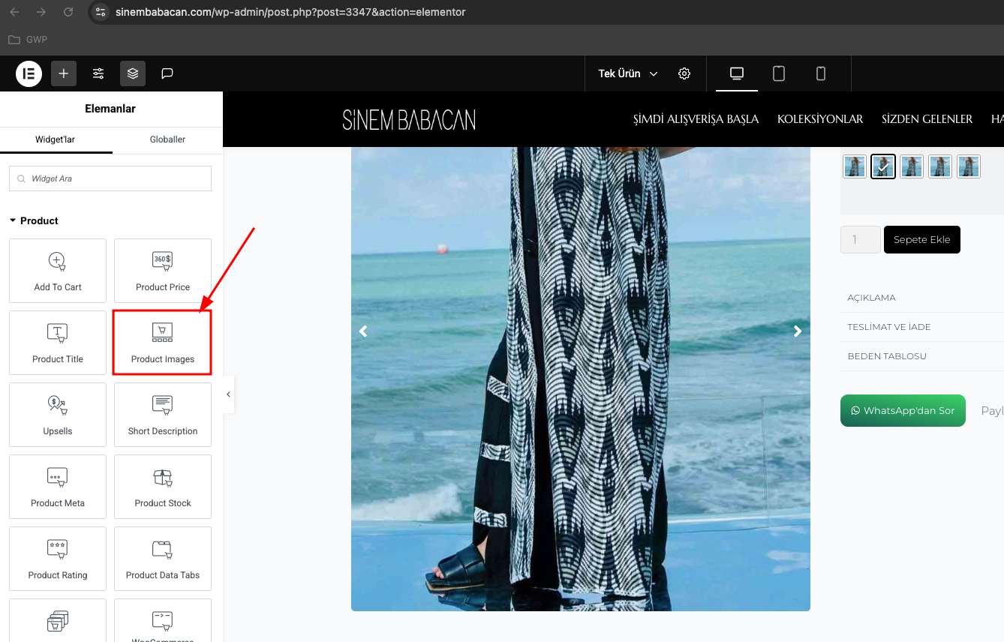
Task: Switch to mobile preview mode
Action: click(821, 73)
